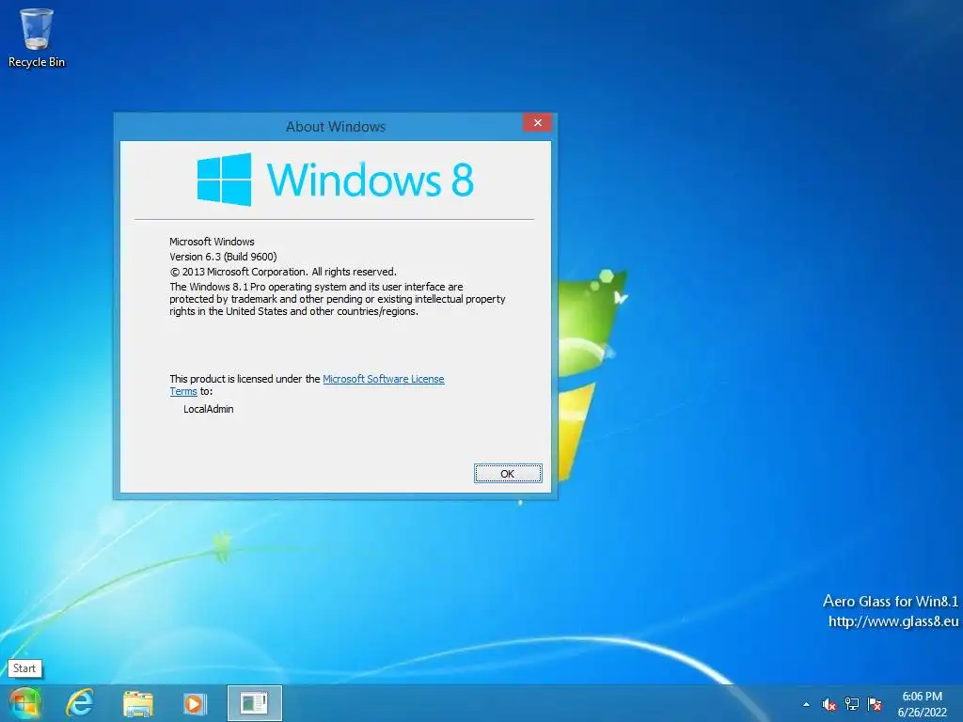The height and width of the screenshot is (722, 963).
Task: Launch Internet Explorer from the taskbar
Action: pos(80,703)
